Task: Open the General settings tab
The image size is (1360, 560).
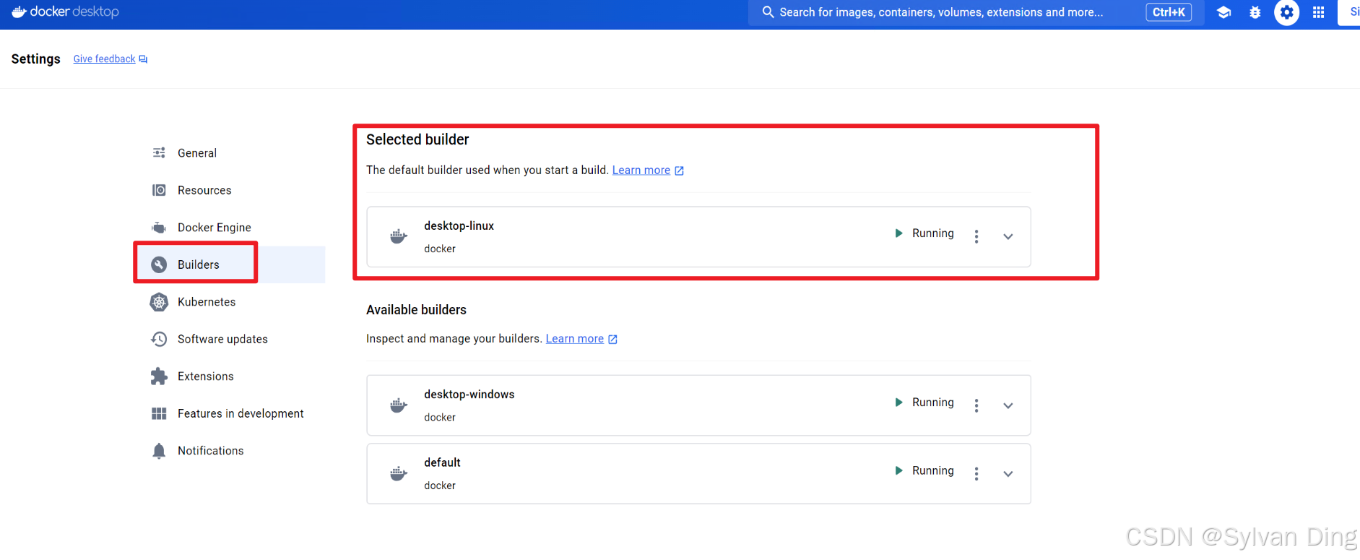Action: 230,152
